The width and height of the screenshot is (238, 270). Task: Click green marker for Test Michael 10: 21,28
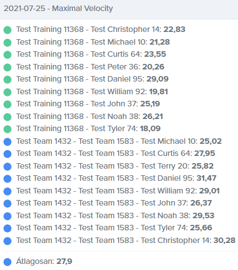pyautogui.click(x=7, y=42)
